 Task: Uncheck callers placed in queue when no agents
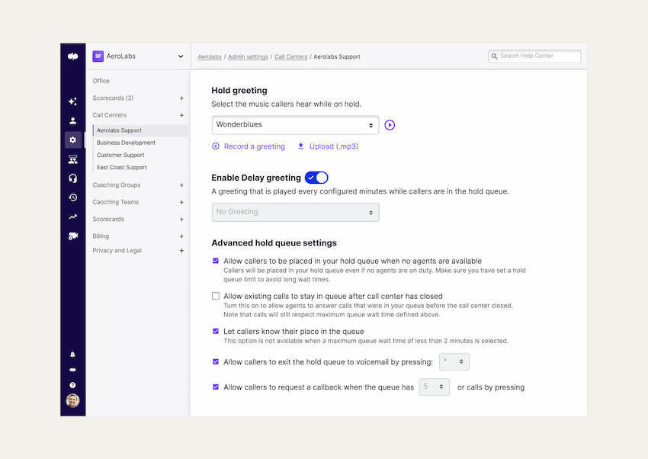[x=216, y=261]
